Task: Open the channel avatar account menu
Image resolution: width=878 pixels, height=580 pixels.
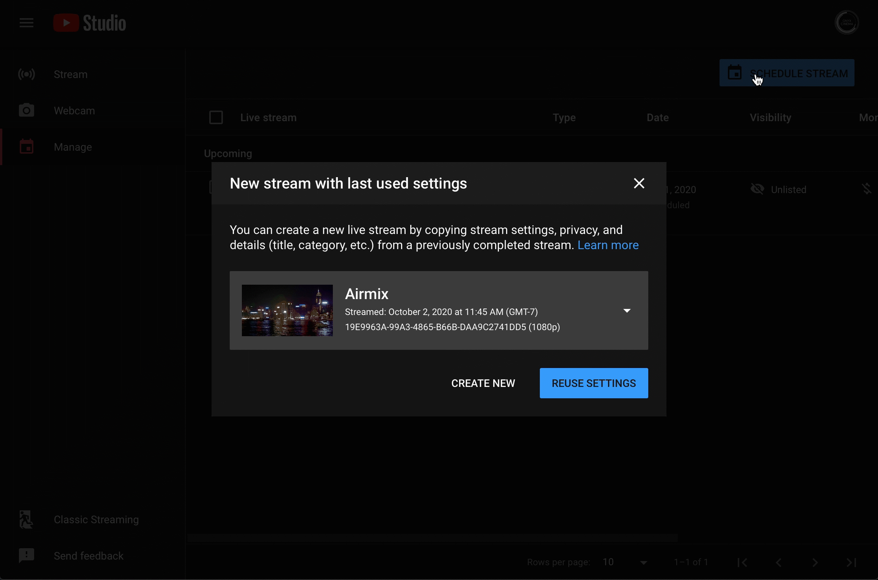Action: coord(847,23)
